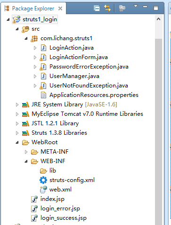Viewport: 171px width, 225px height.
Task: Select UserManager.java in the tree
Action: pyautogui.click(x=74, y=76)
